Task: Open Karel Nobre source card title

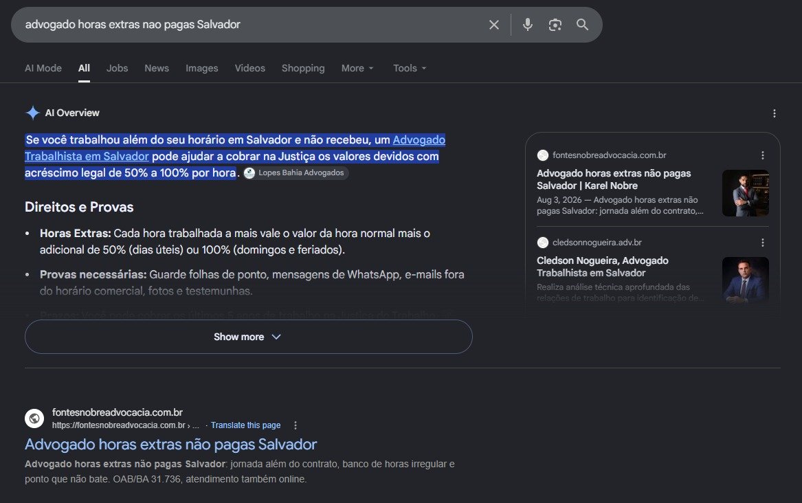Action: pos(613,179)
